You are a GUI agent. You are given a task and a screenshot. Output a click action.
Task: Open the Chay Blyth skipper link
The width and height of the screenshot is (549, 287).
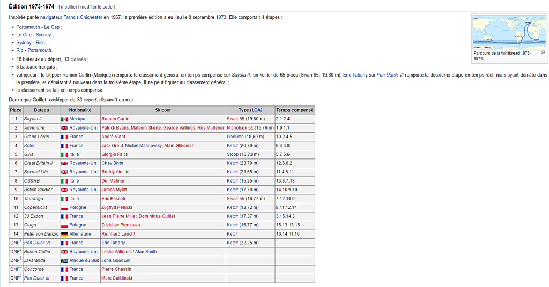point(112,163)
